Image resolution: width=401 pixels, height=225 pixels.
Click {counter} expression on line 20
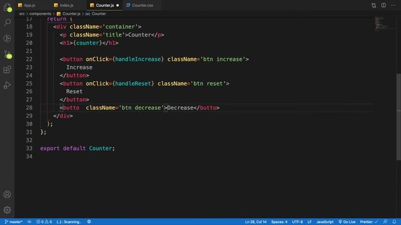pos(88,43)
